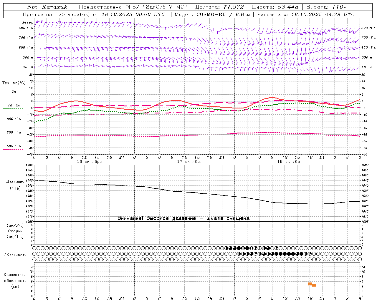Viewport: 377px width, 301px height.
Task: Click the '700 гПа' temperature legend entry
Action: pyautogui.click(x=14, y=133)
